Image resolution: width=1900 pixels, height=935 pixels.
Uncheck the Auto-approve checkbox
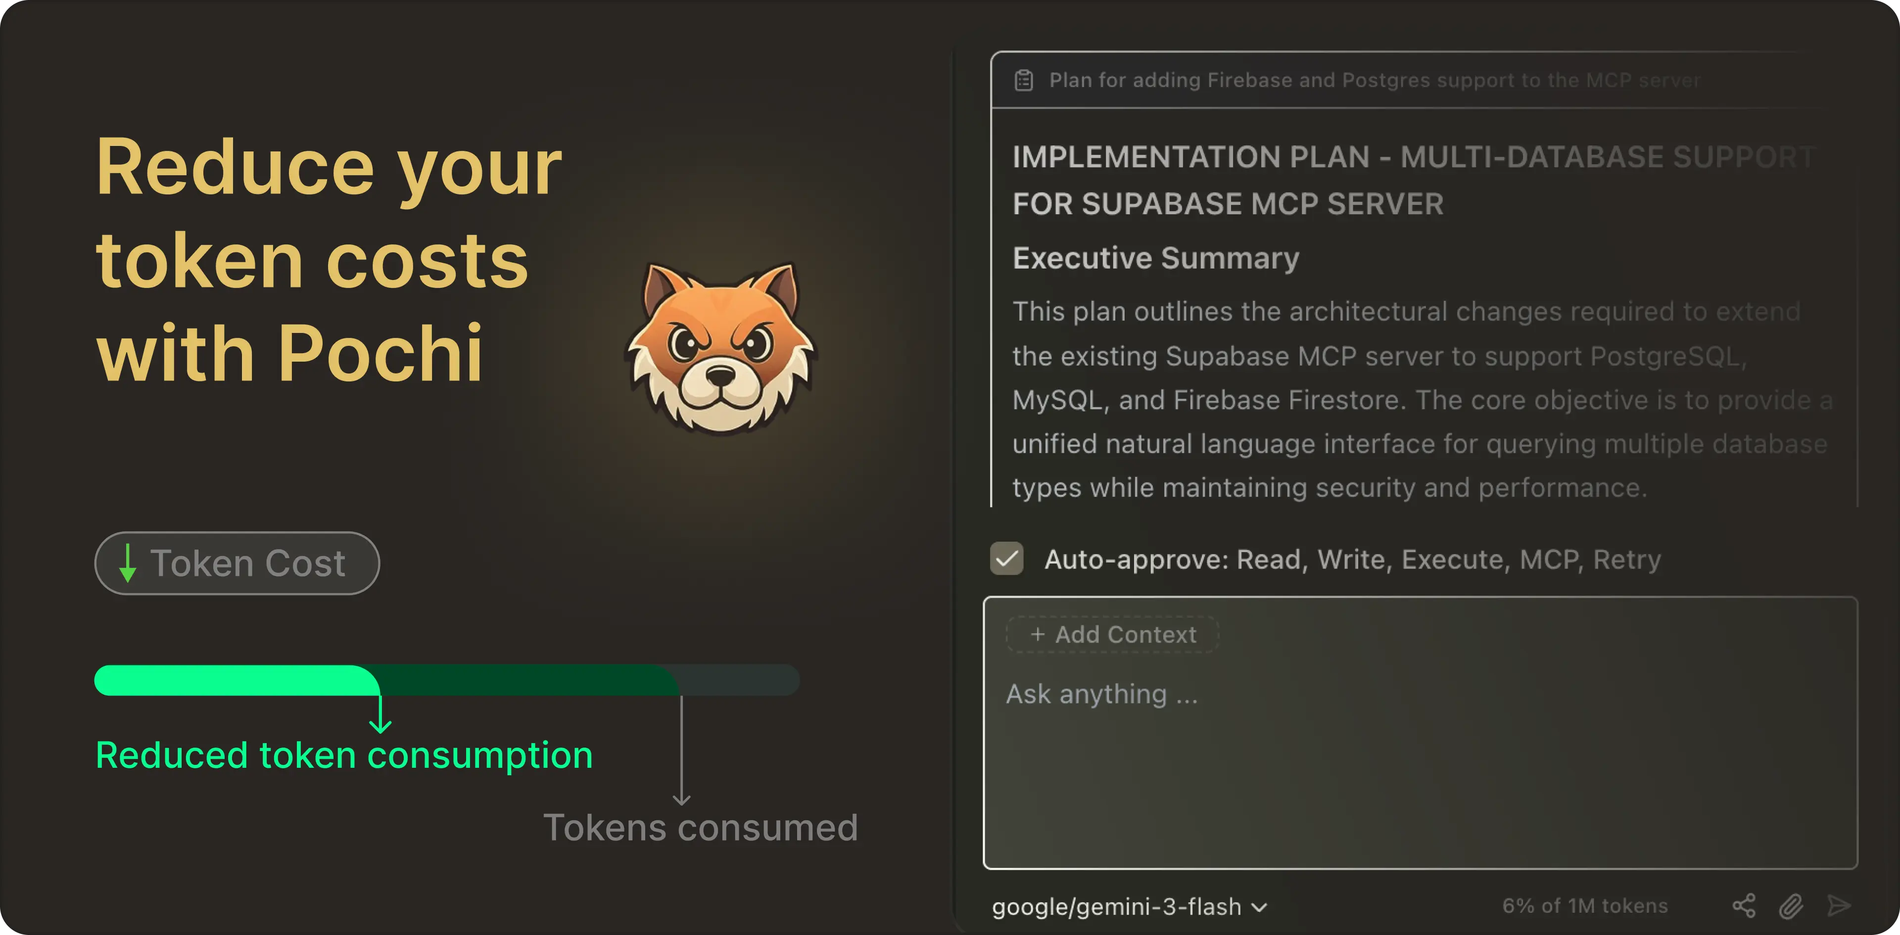tap(1007, 559)
